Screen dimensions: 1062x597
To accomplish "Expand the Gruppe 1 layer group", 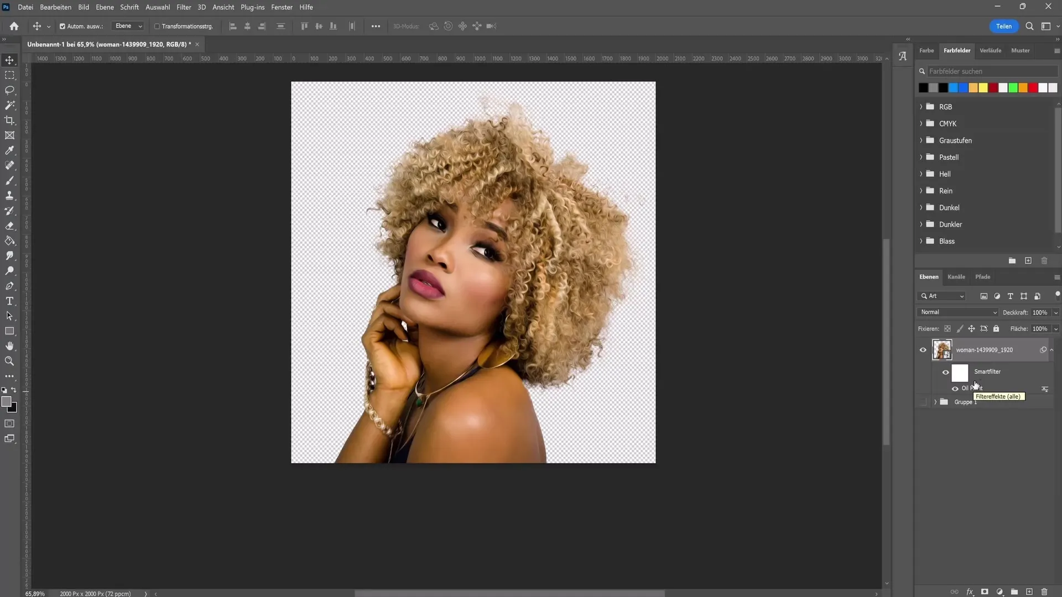I will click(934, 402).
